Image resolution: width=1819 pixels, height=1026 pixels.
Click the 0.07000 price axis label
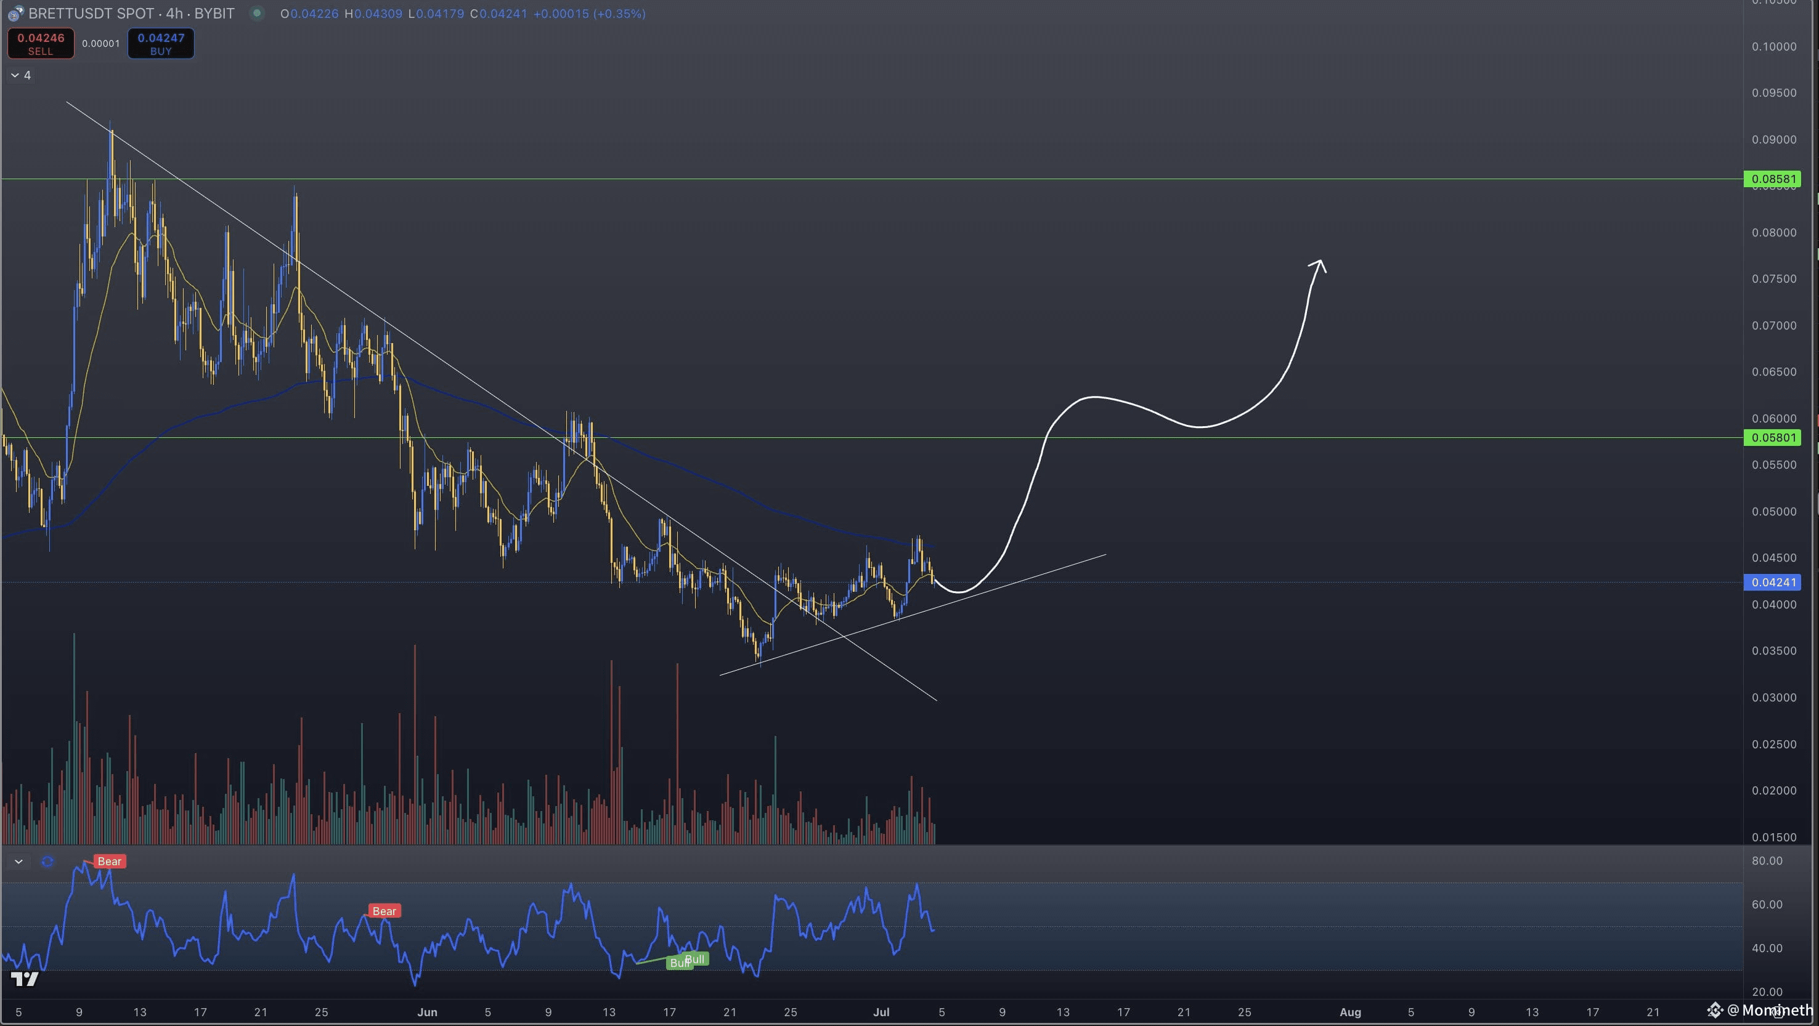(1774, 325)
